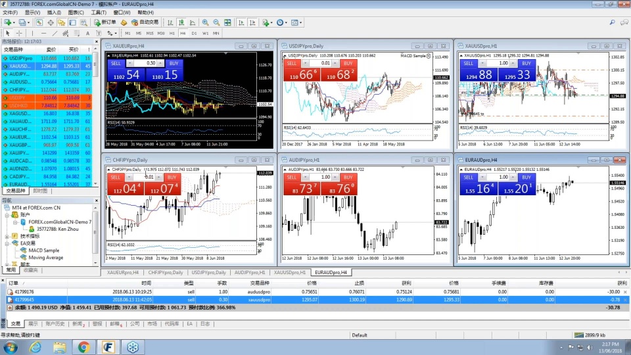Select the trendline drawing tool

(55, 33)
